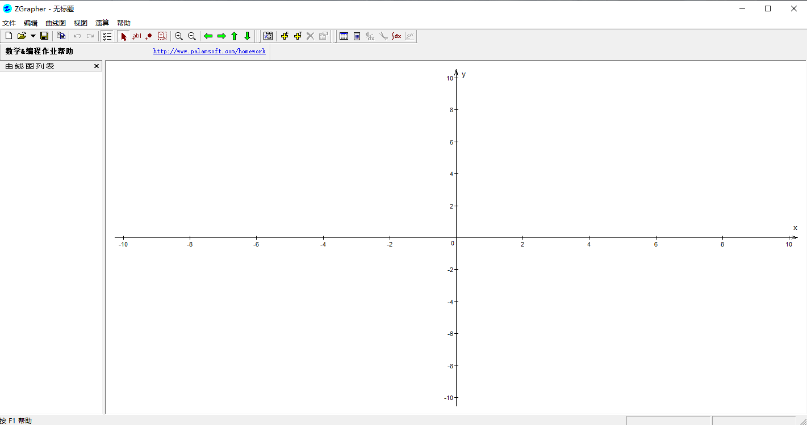Toggle the curve list panel checklist icon
Screen dimensions: 807x425
click(107, 36)
